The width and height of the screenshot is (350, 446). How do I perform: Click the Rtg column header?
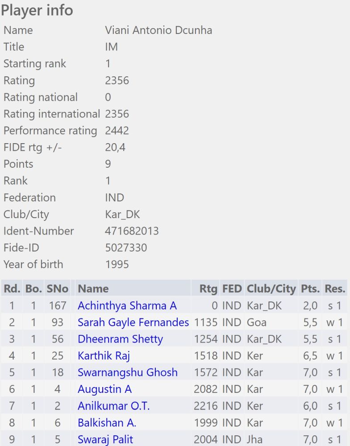click(x=208, y=289)
